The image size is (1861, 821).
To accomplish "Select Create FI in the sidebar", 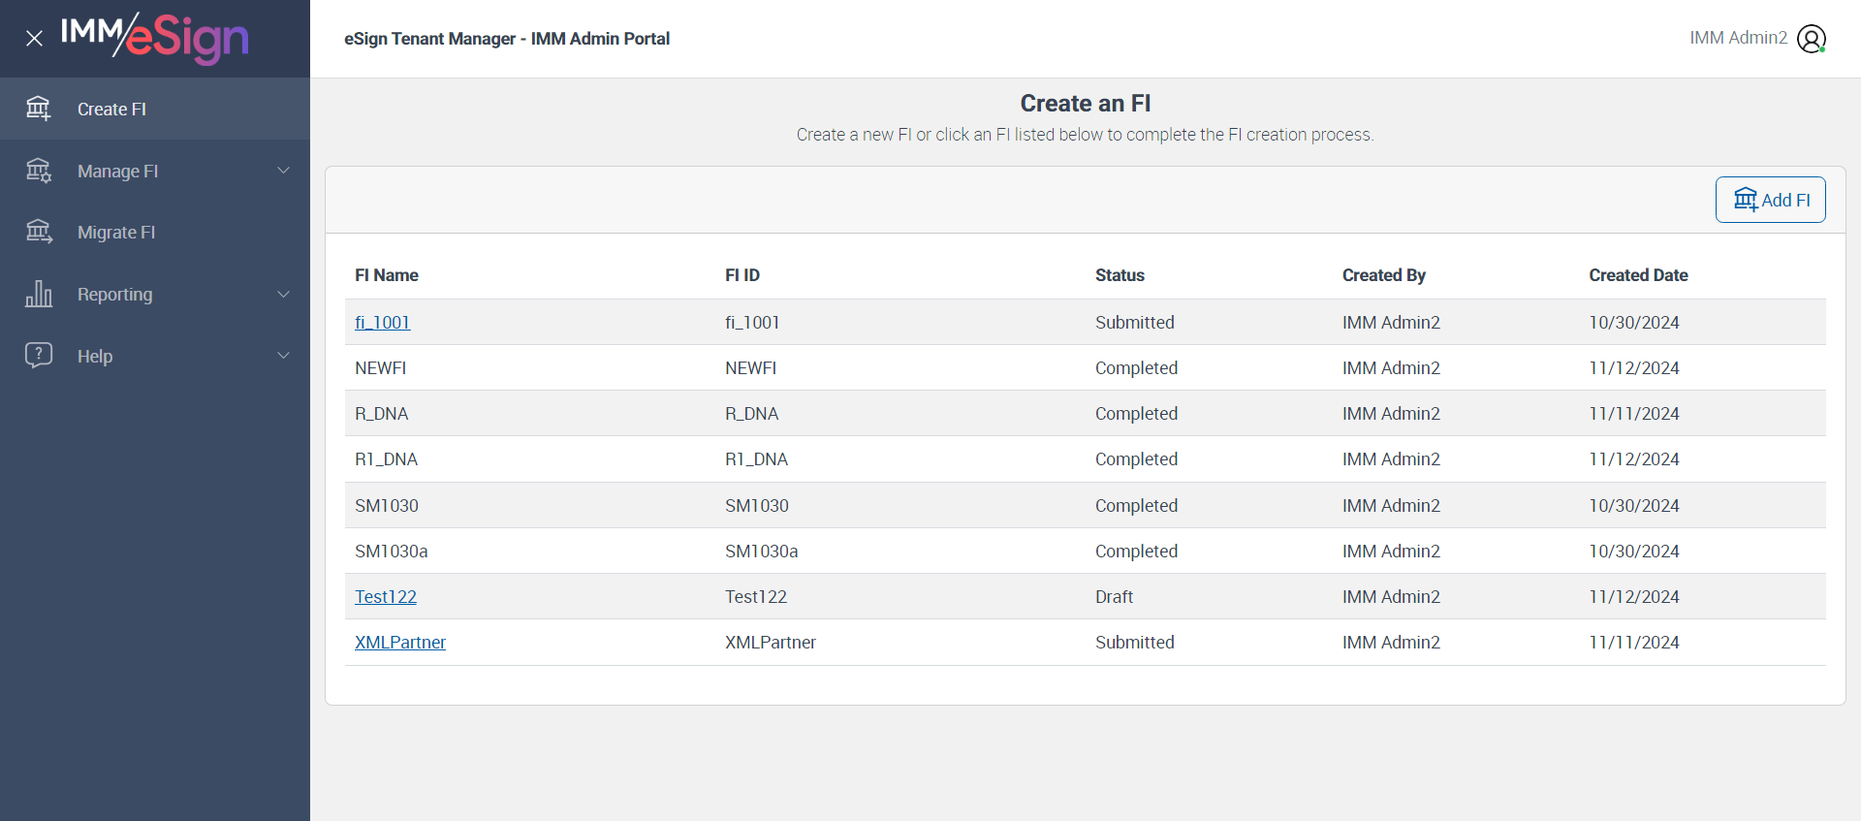I will [x=111, y=110].
